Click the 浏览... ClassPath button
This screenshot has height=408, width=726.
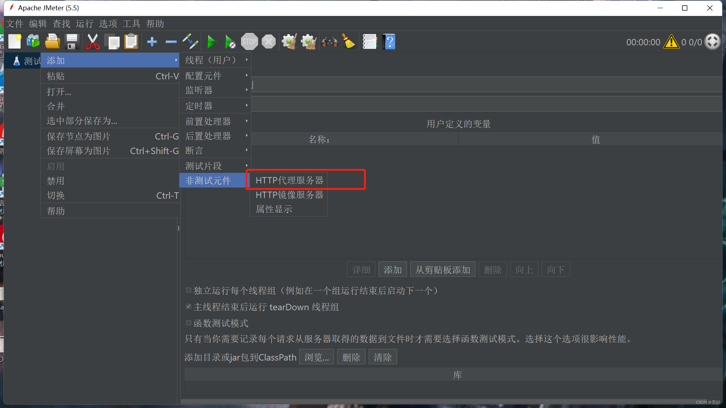316,357
